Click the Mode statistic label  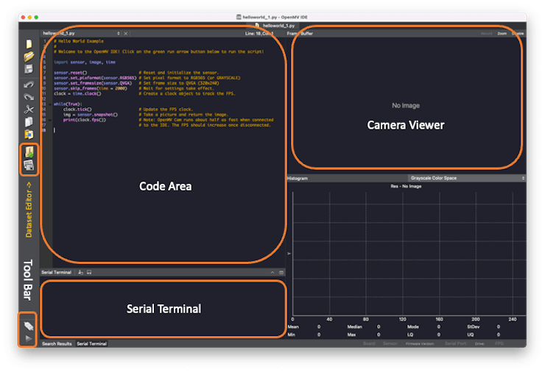[x=413, y=326]
